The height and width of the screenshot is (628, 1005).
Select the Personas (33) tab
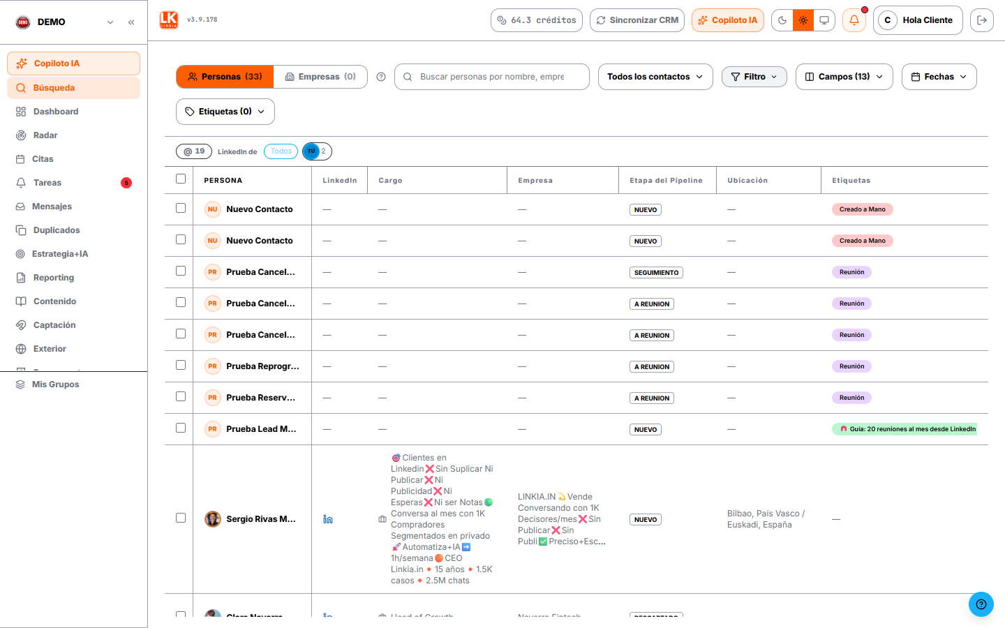pos(225,77)
